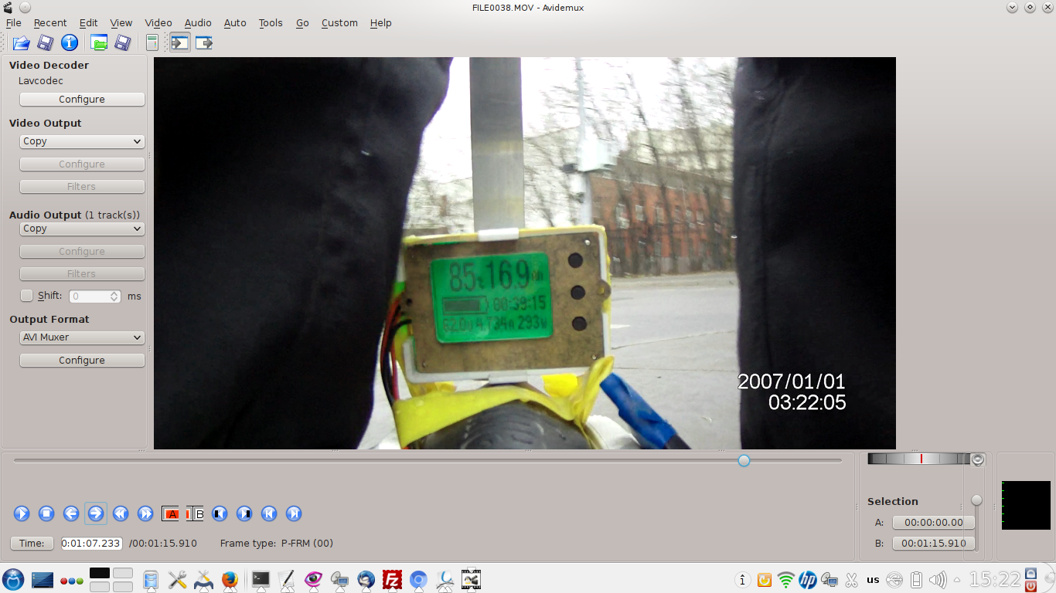Expand the Audio Output Copy dropdown
The height and width of the screenshot is (593, 1056).
tap(81, 229)
